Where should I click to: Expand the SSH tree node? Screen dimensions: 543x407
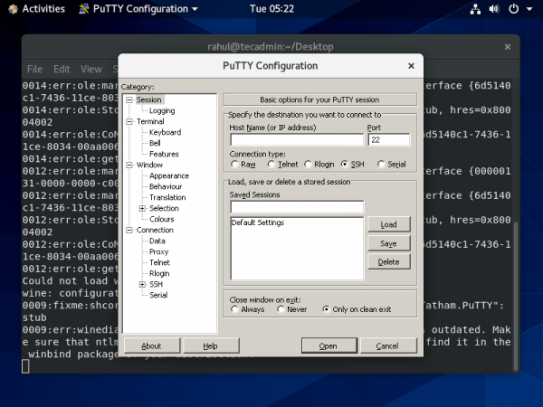click(x=142, y=284)
